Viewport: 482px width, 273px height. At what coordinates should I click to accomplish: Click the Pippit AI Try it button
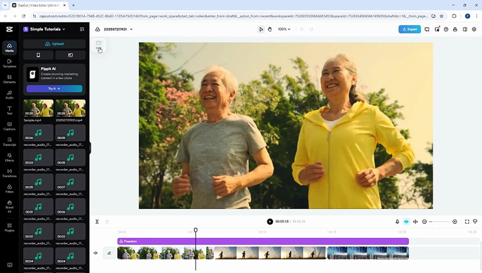(x=54, y=88)
